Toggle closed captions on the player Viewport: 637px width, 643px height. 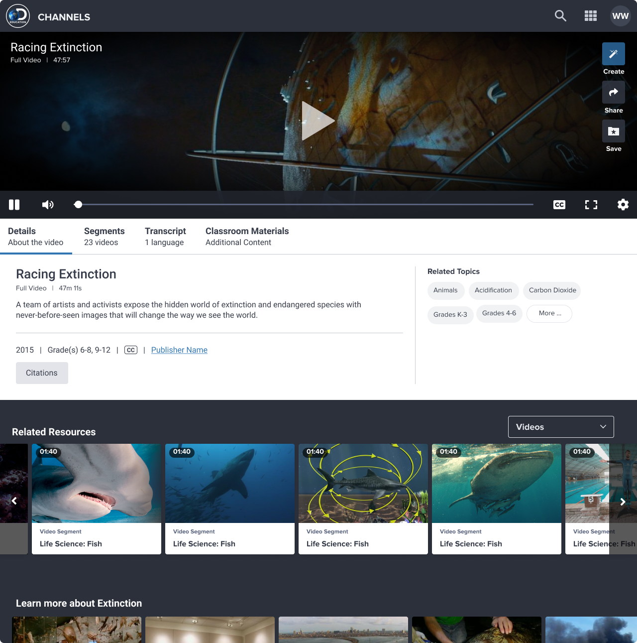tap(559, 204)
